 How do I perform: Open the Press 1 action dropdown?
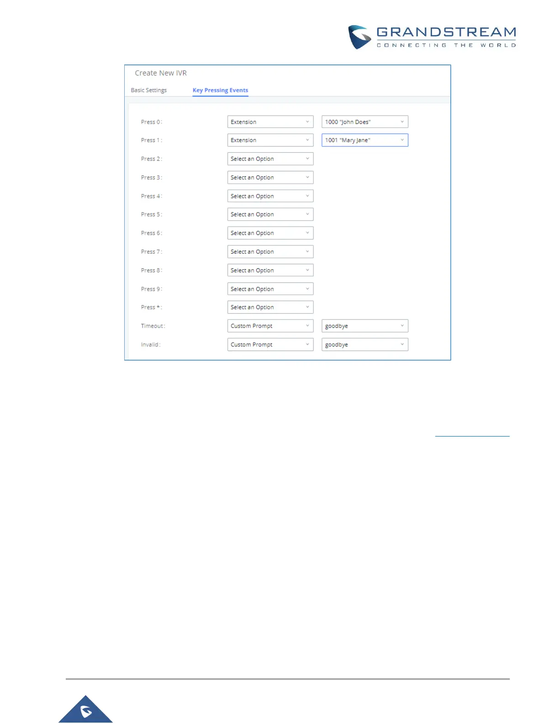270,140
